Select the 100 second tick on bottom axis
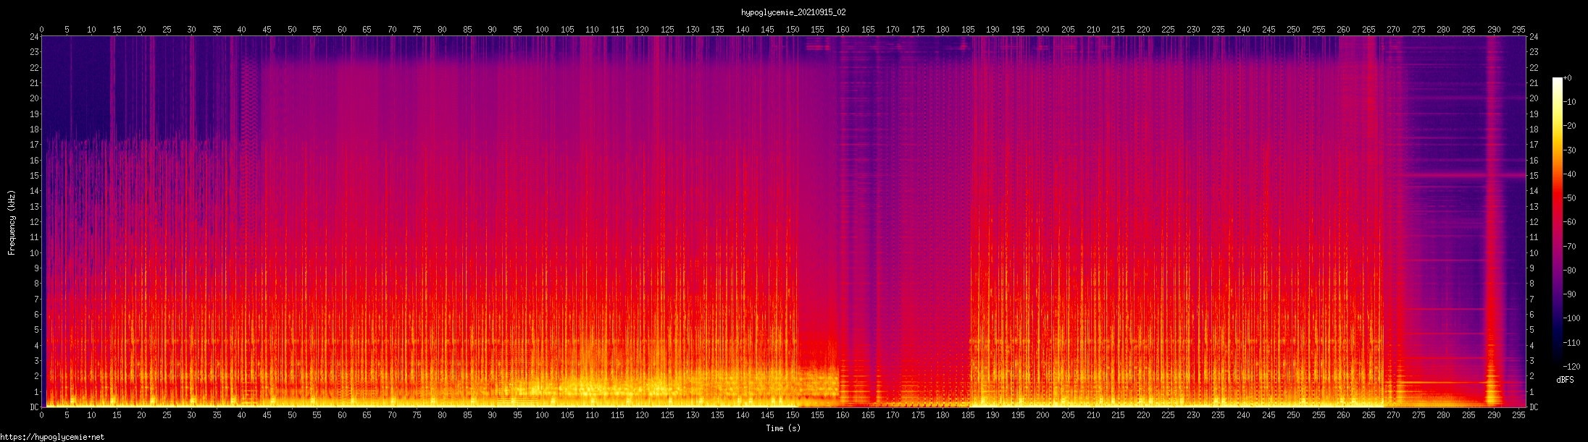Viewport: 1588px width, 442px height. click(542, 415)
